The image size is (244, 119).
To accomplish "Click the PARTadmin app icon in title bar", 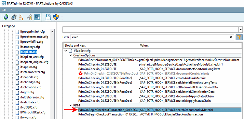I will click(4, 4).
